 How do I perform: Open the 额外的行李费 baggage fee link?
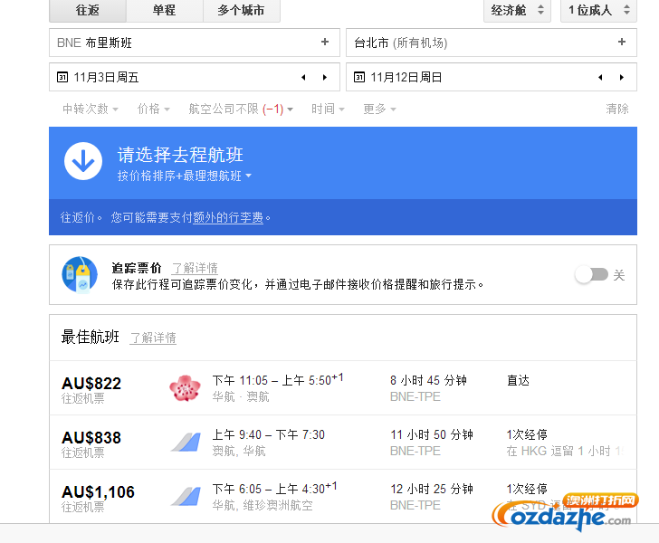pyautogui.click(x=228, y=218)
